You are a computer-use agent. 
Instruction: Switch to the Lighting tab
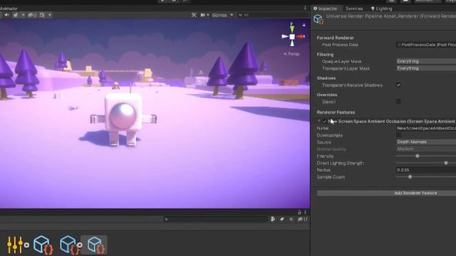tap(382, 9)
